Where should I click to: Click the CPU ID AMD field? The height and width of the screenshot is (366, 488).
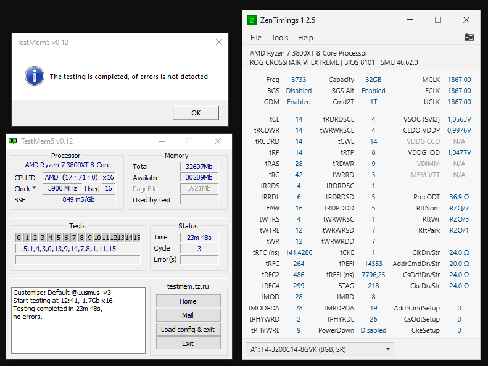(72, 177)
